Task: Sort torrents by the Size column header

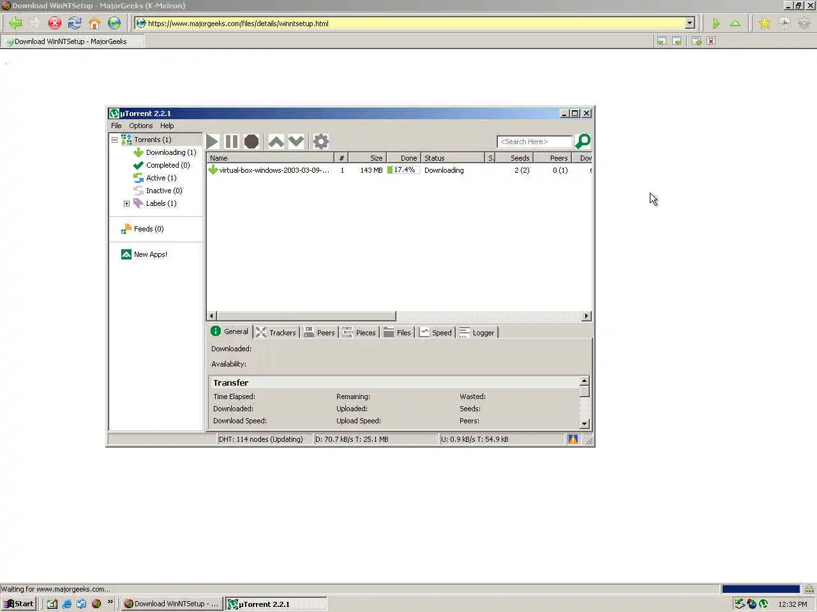Action: (368, 157)
